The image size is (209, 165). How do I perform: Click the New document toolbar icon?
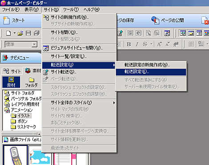[8, 33]
